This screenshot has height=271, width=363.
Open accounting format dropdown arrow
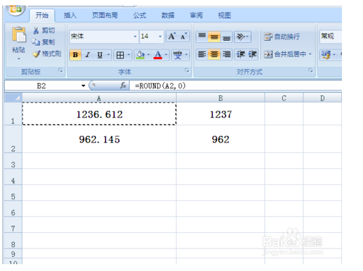pos(334,54)
